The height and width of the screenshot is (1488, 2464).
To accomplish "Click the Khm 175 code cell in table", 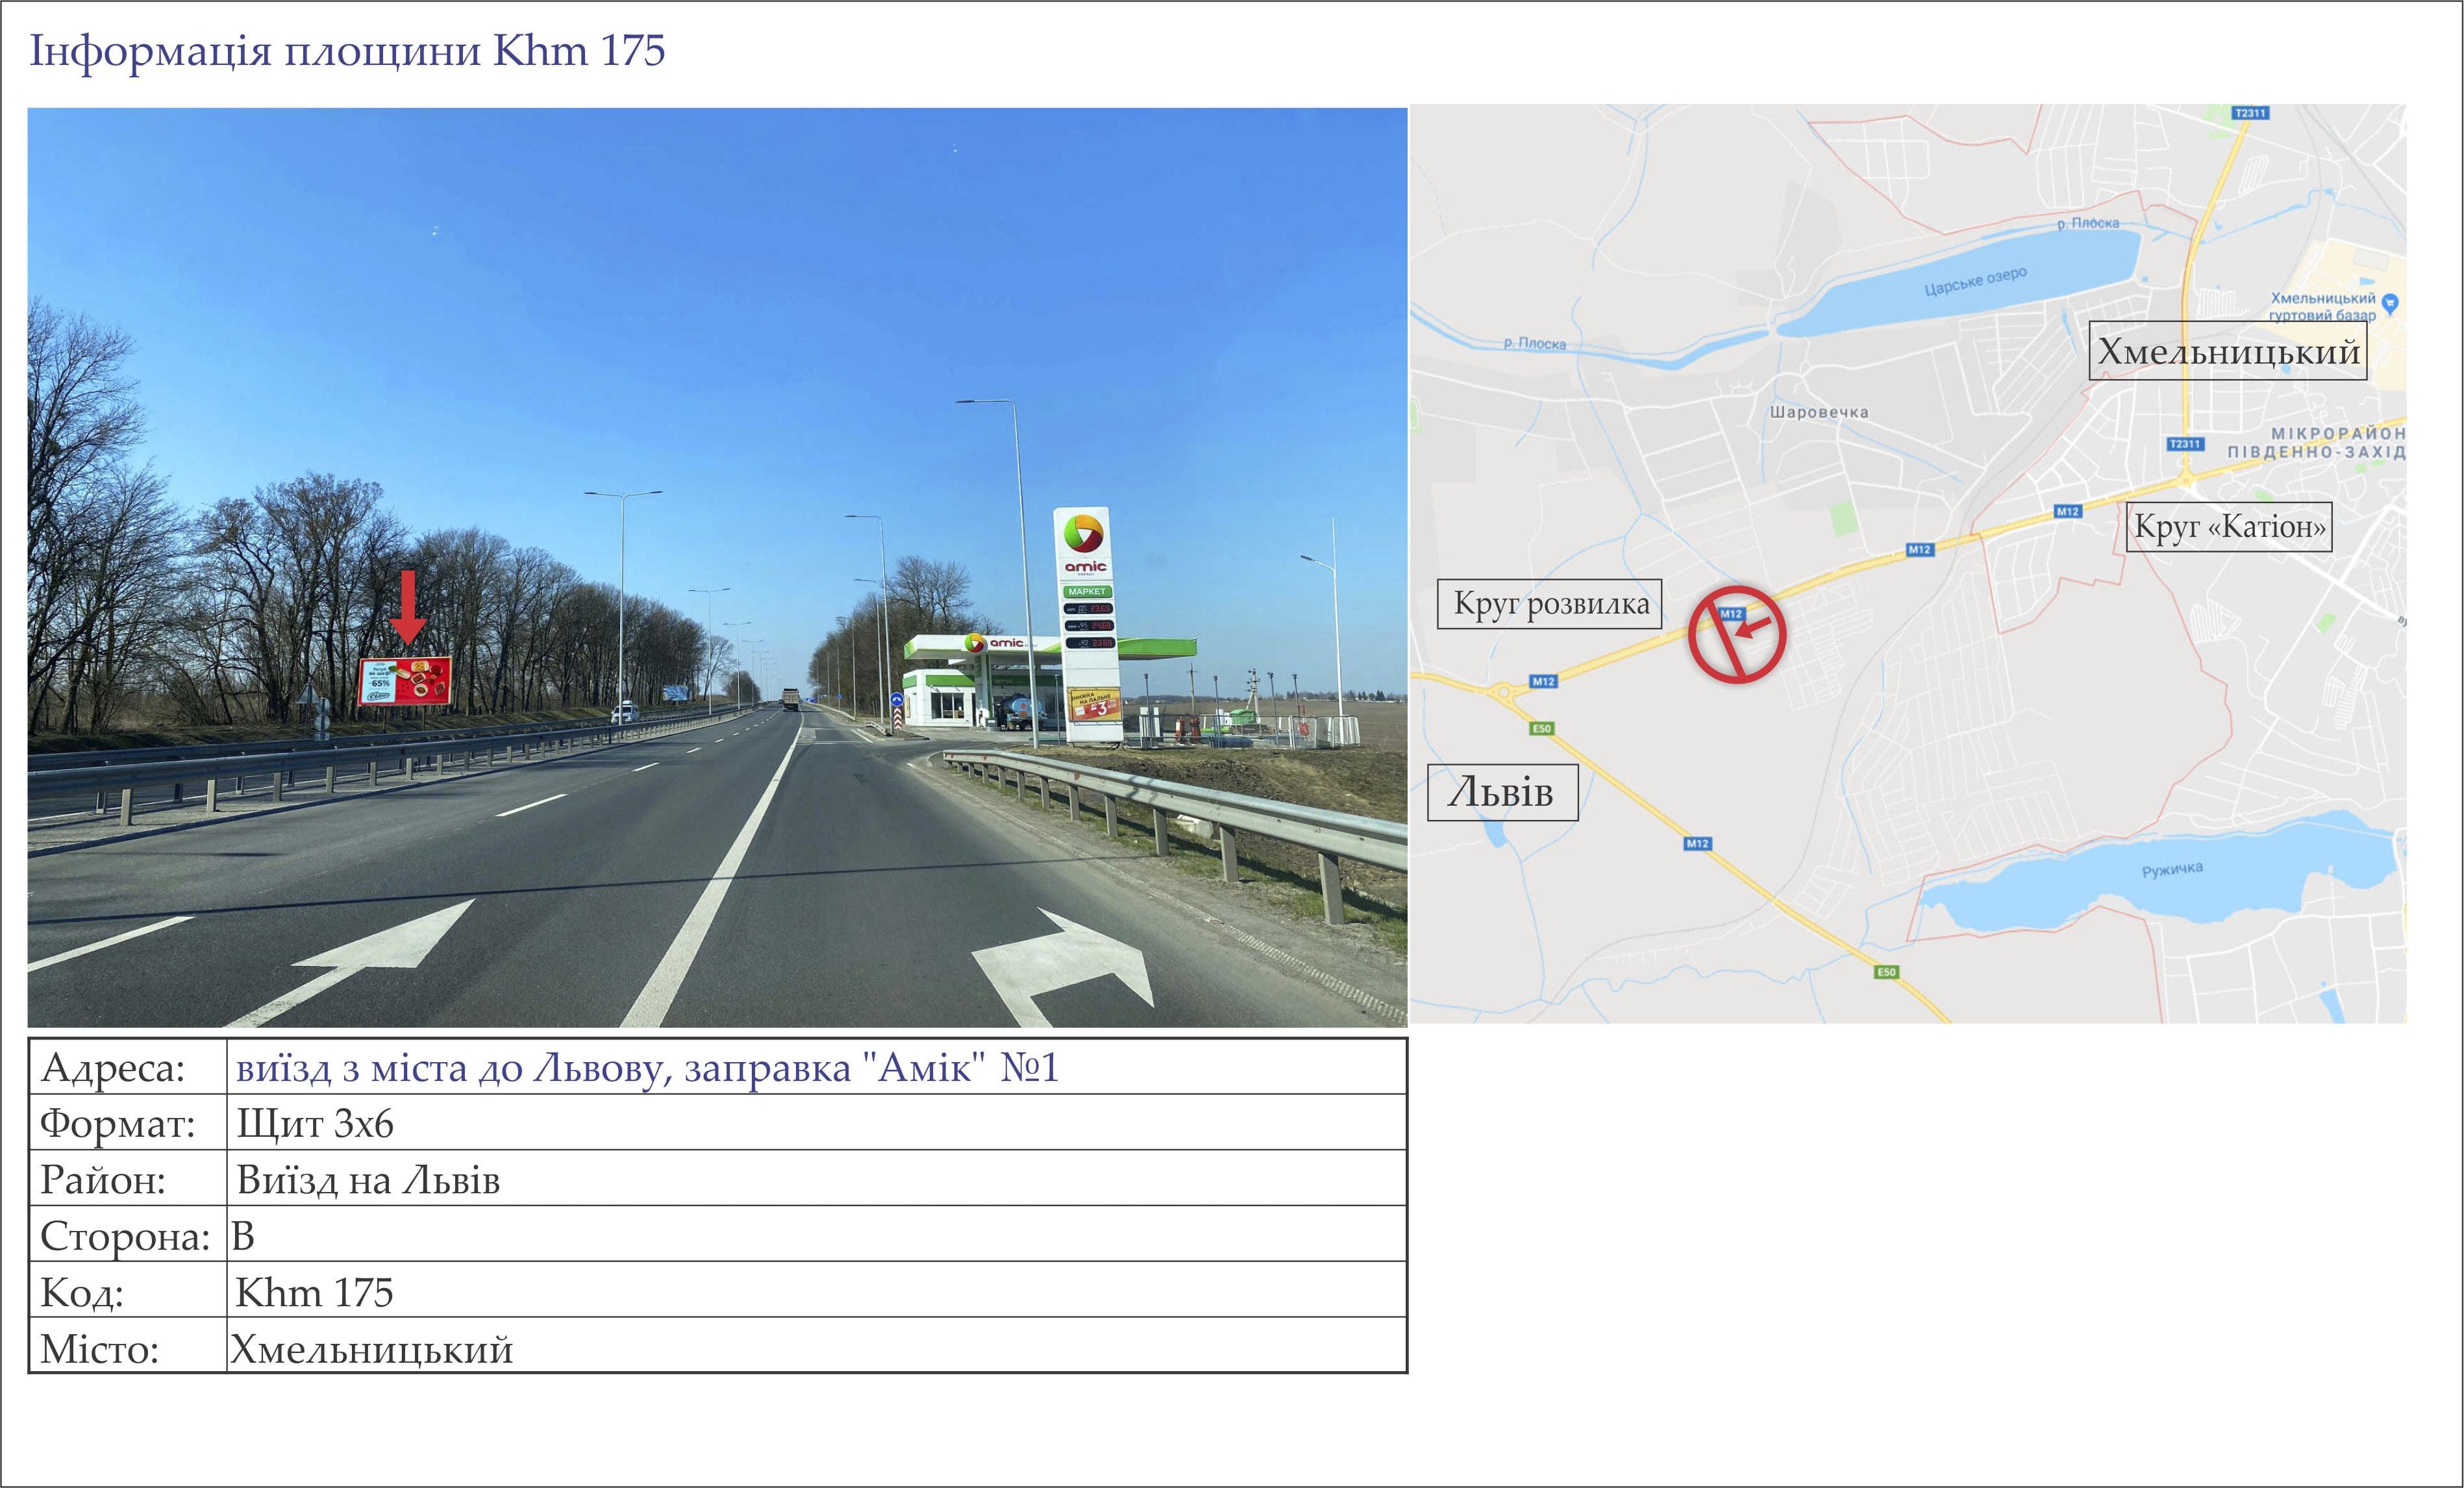I will [x=314, y=1293].
